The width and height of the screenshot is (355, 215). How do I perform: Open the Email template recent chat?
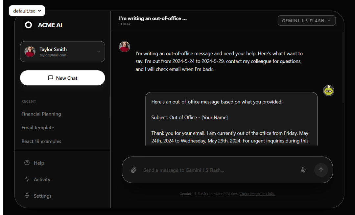tap(38, 127)
